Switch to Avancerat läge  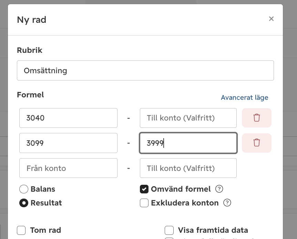[x=245, y=98]
